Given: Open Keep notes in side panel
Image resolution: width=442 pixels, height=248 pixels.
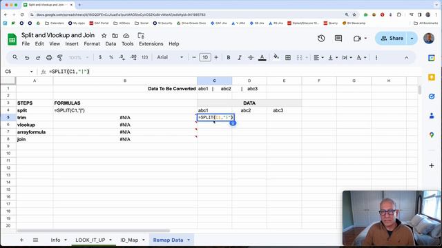Looking at the screenshot, I should (432, 77).
